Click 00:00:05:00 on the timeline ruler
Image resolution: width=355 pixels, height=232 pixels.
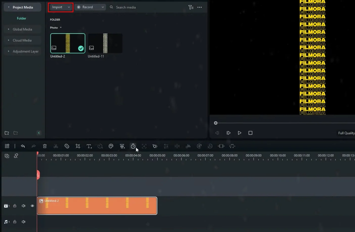pos(157,155)
